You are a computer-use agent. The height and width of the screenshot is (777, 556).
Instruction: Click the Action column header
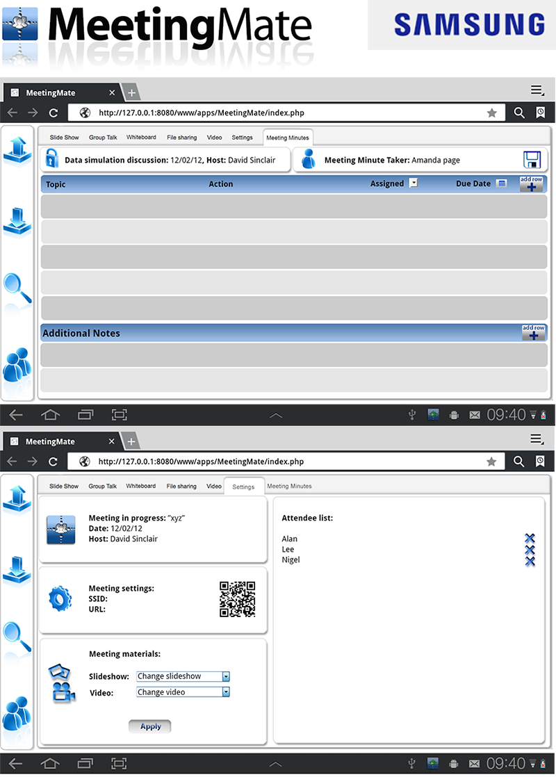pyautogui.click(x=220, y=184)
